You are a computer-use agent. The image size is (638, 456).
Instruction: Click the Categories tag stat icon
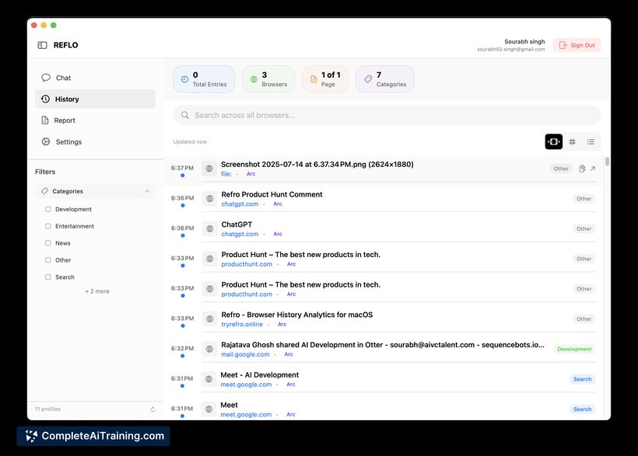click(368, 79)
